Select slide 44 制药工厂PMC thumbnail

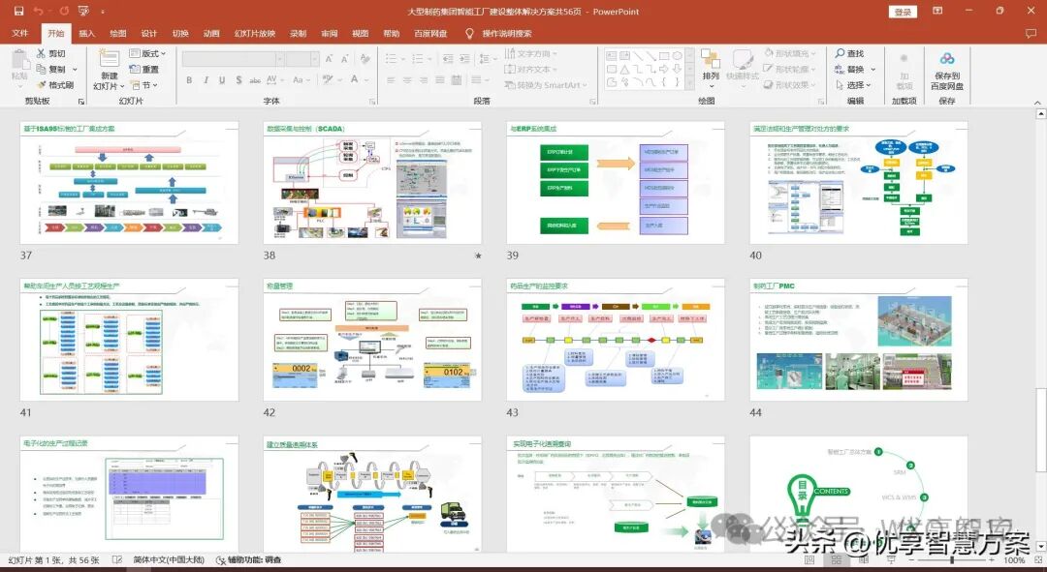859,340
